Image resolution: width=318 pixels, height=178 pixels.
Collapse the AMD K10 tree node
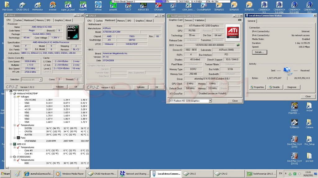[11, 144]
